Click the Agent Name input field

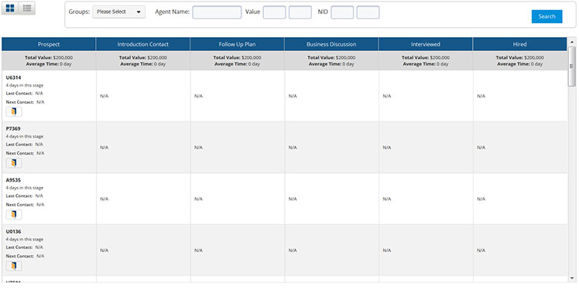[217, 12]
